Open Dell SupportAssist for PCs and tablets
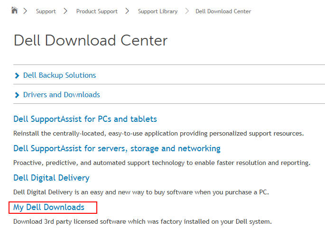Viewport: 325px width, 228px height. (85, 119)
